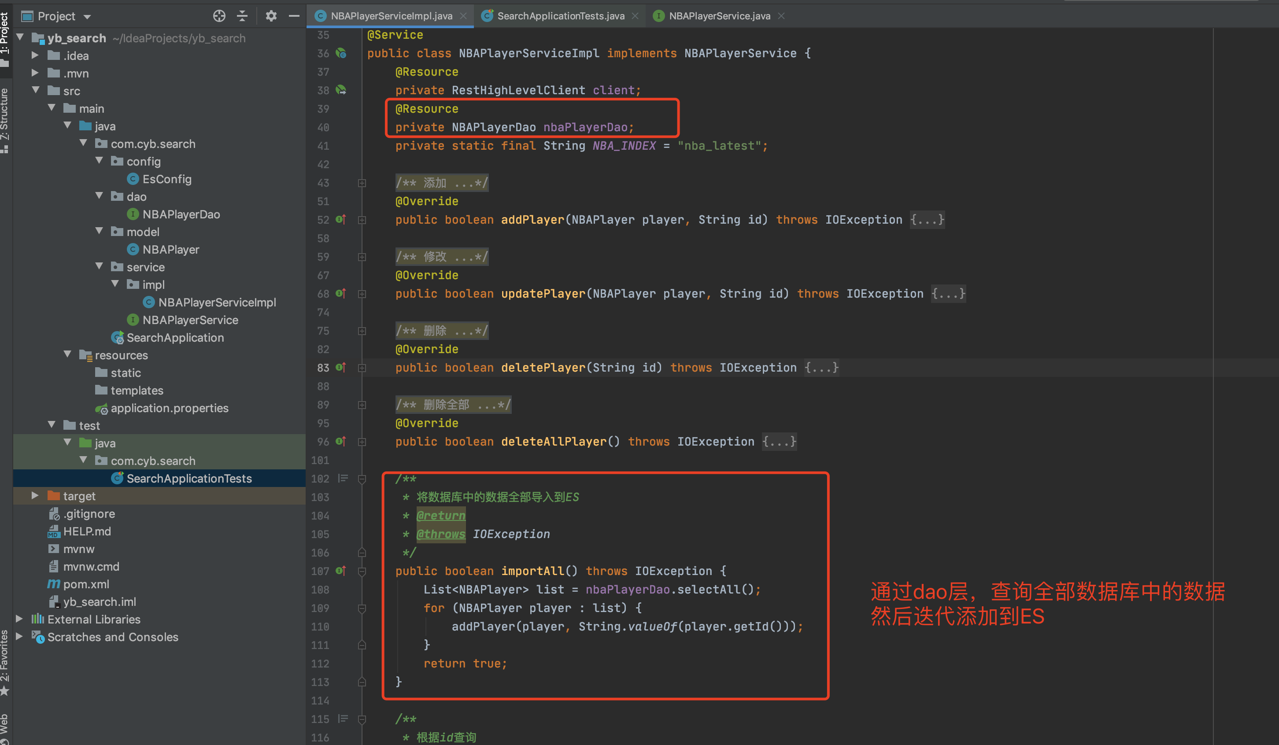Open the Project view dropdown
This screenshot has height=745, width=1279.
[x=87, y=17]
